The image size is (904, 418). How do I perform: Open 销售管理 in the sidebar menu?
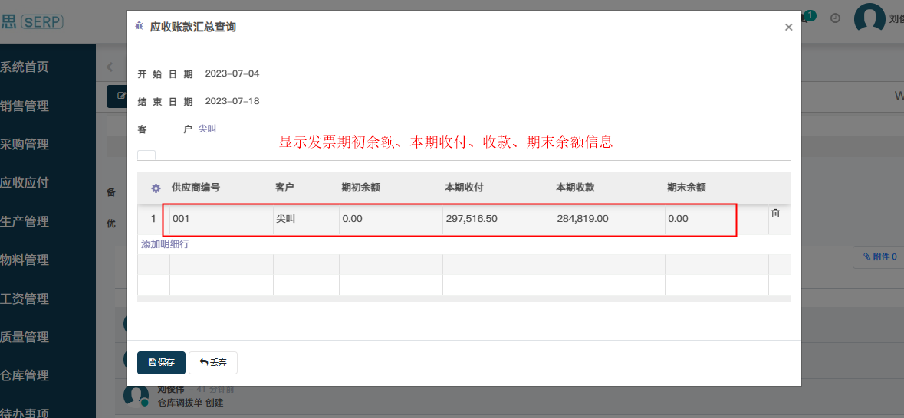[25, 106]
